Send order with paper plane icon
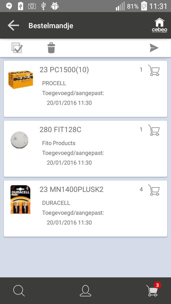This screenshot has width=171, height=304. point(154,48)
